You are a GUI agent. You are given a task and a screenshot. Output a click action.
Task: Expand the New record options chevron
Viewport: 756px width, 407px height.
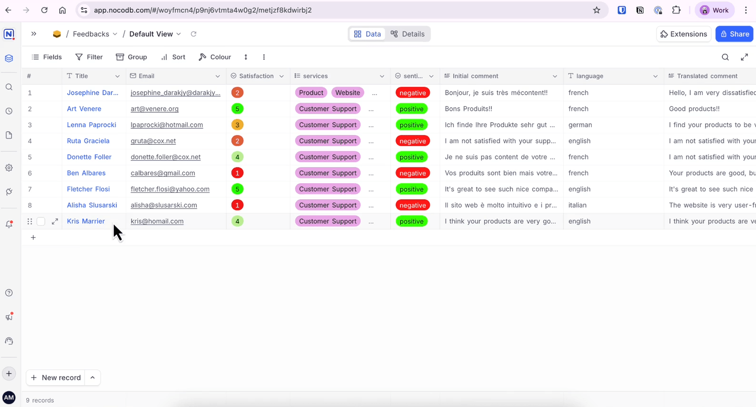pos(92,378)
